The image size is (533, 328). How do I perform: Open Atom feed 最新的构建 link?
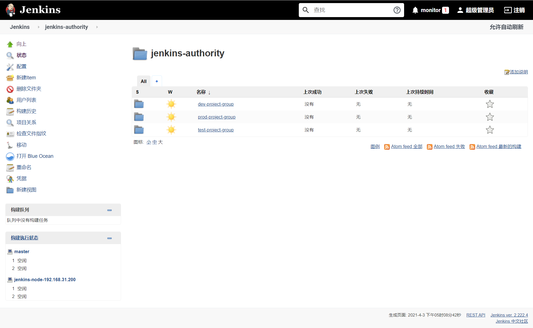tap(499, 146)
